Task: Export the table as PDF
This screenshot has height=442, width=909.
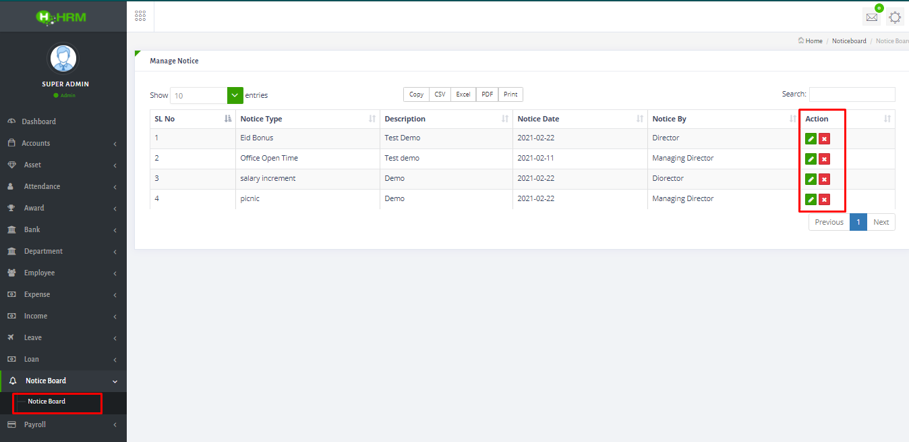Action: click(487, 94)
